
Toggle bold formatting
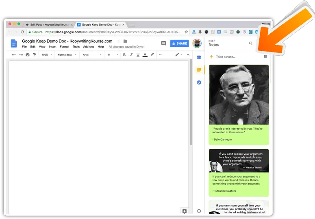pyautogui.click(x=124, y=54)
